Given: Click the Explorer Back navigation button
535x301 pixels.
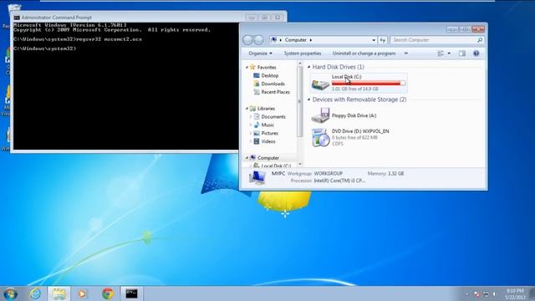Looking at the screenshot, I should point(247,40).
